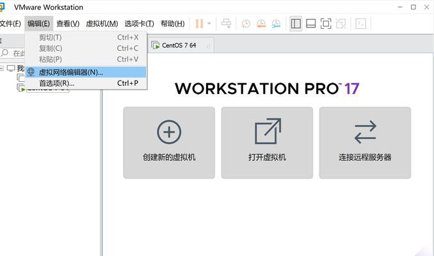
Task: Open the 编辑(E) menu
Action: coord(38,24)
